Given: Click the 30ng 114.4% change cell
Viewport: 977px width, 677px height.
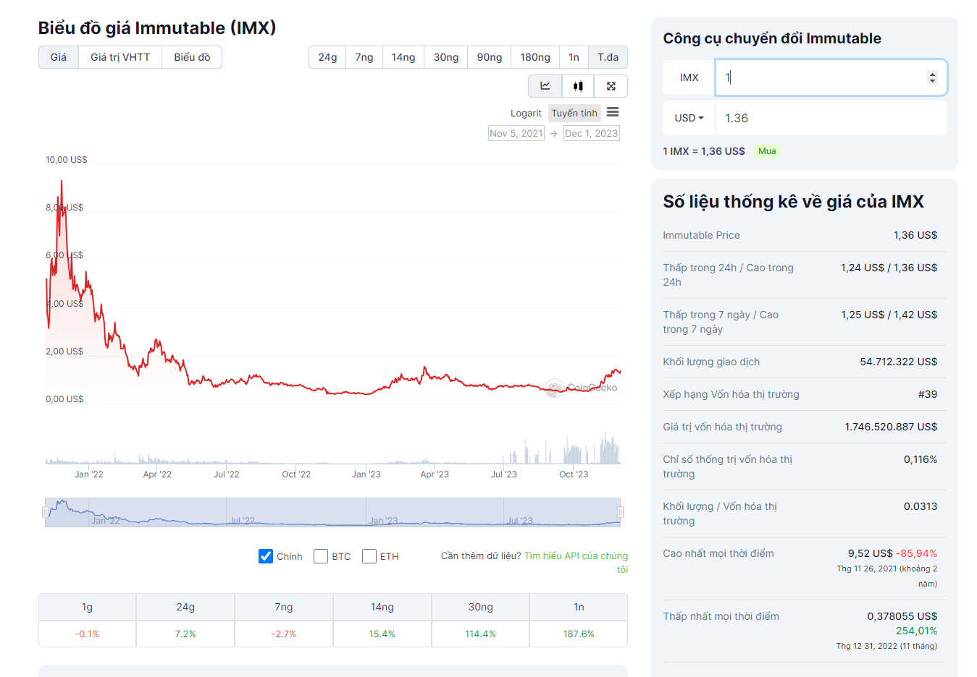Looking at the screenshot, I should click(x=480, y=634).
